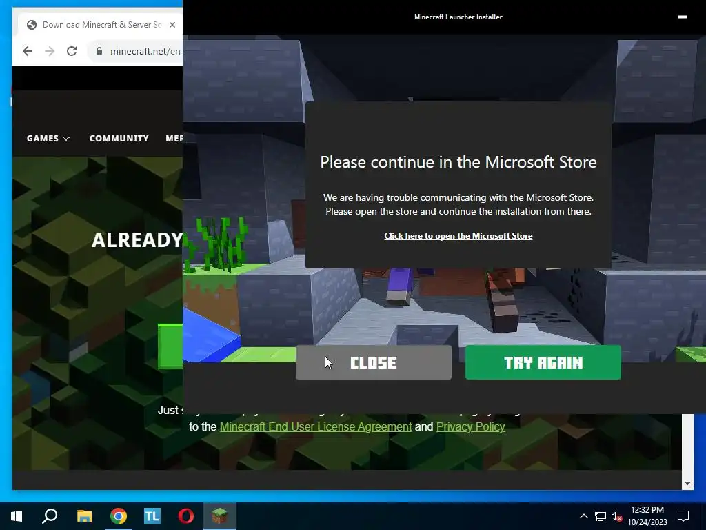This screenshot has width=706, height=530.
Task: Open the Privacy Policy link on the webpage
Action: (x=470, y=426)
